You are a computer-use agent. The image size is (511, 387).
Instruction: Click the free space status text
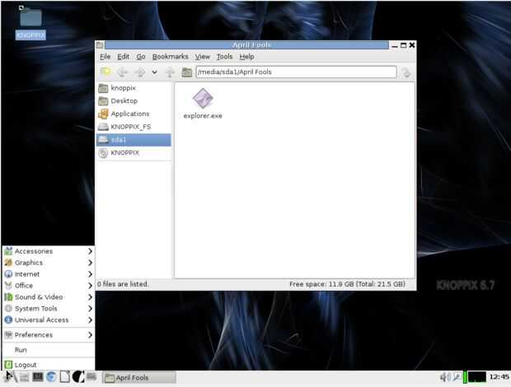tap(348, 284)
